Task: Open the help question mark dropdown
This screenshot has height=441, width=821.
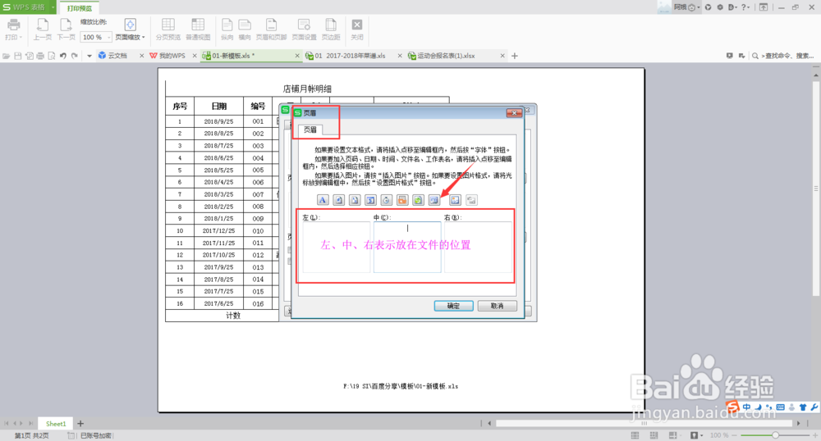Action: (x=745, y=7)
